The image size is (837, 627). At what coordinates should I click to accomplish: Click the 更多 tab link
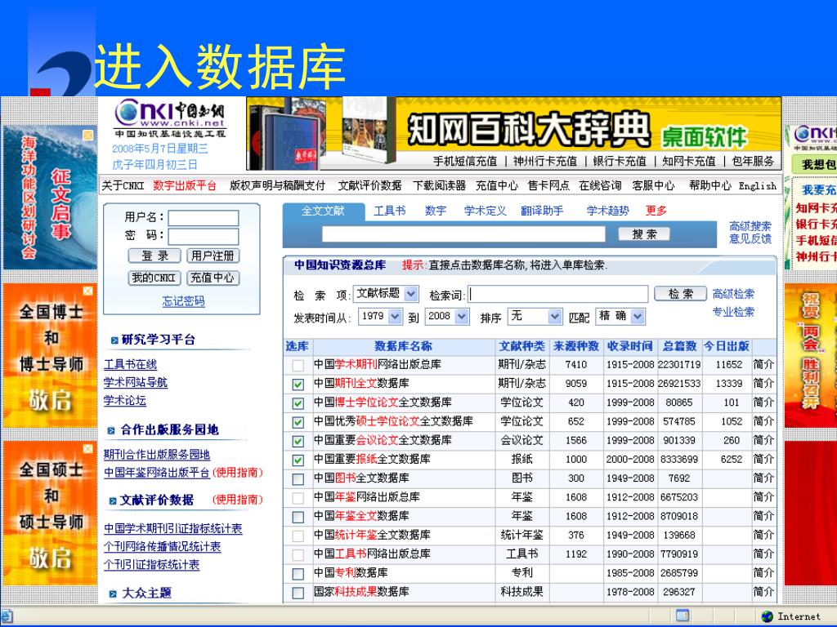point(656,211)
